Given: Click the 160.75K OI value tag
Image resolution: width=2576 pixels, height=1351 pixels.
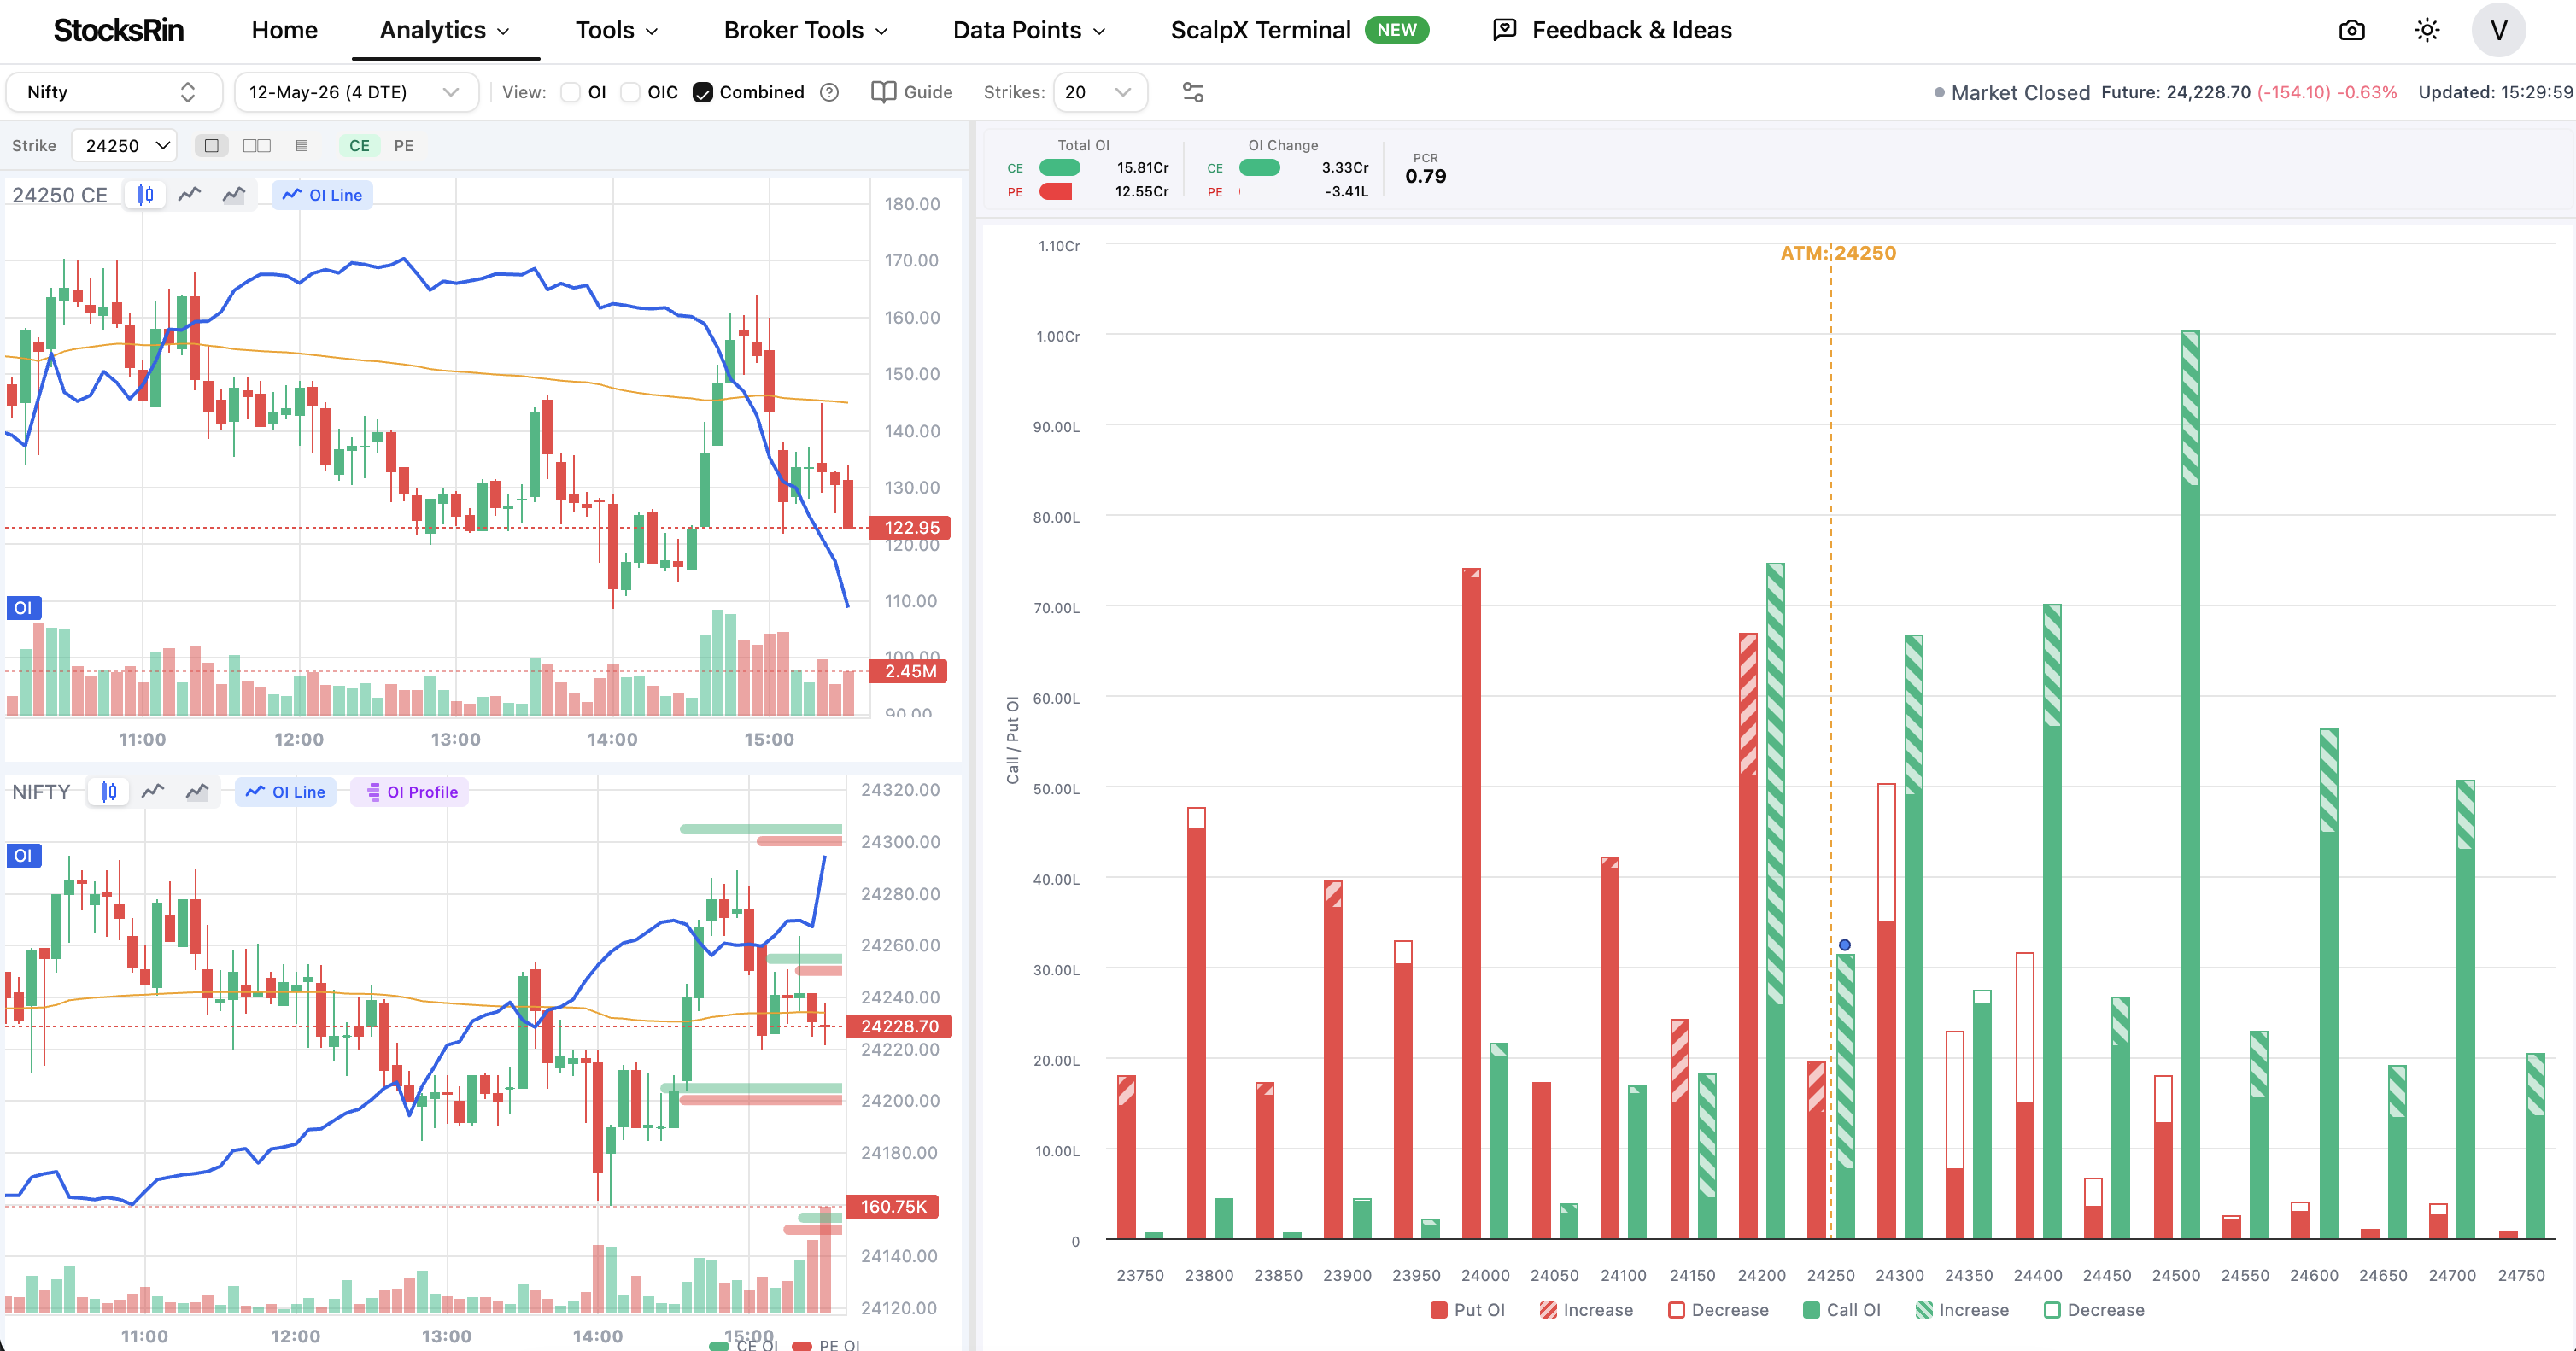Looking at the screenshot, I should point(893,1206).
